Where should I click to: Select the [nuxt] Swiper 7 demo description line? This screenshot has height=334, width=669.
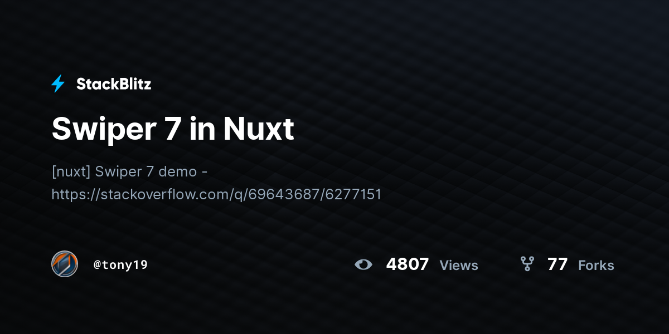pos(129,171)
